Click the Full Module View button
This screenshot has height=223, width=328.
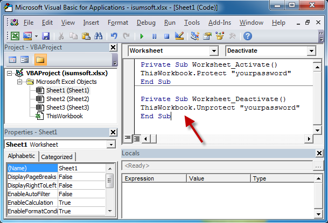tap(137, 139)
